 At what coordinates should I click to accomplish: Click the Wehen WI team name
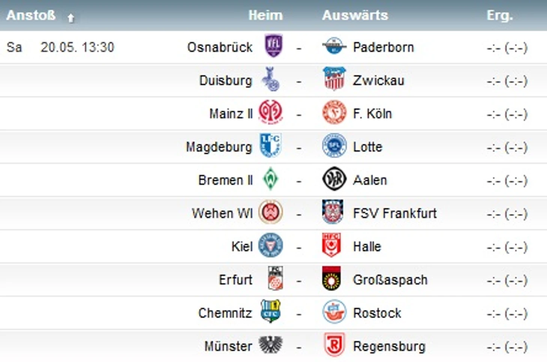[x=222, y=213]
